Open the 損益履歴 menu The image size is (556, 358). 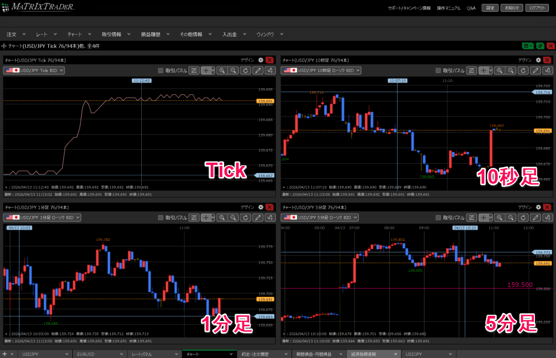pos(154,34)
